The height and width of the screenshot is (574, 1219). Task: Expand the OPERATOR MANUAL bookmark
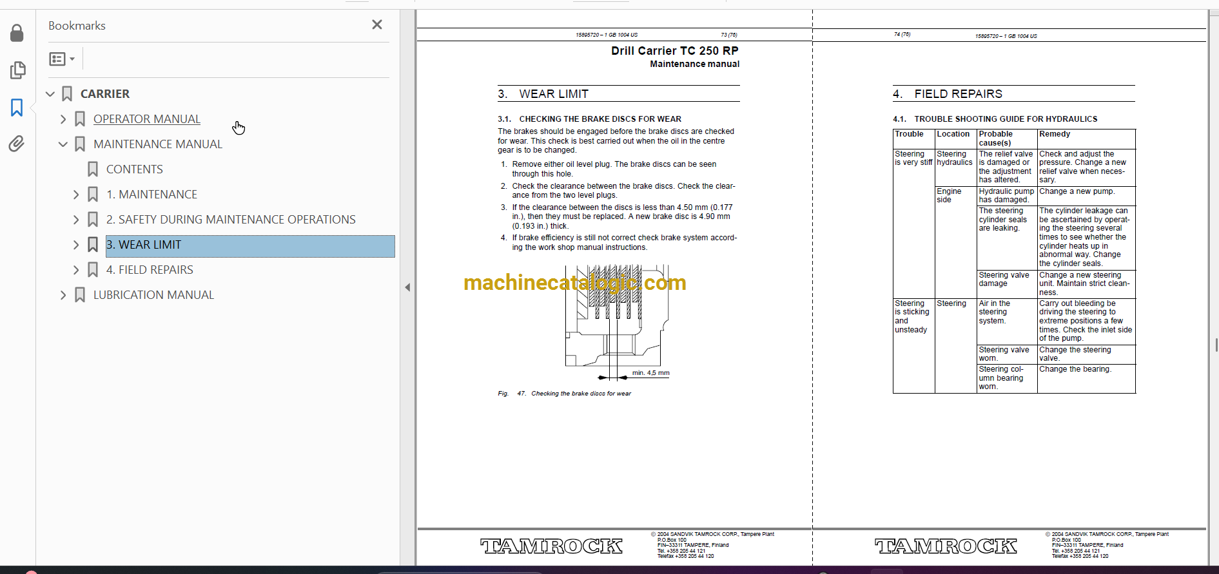click(63, 119)
